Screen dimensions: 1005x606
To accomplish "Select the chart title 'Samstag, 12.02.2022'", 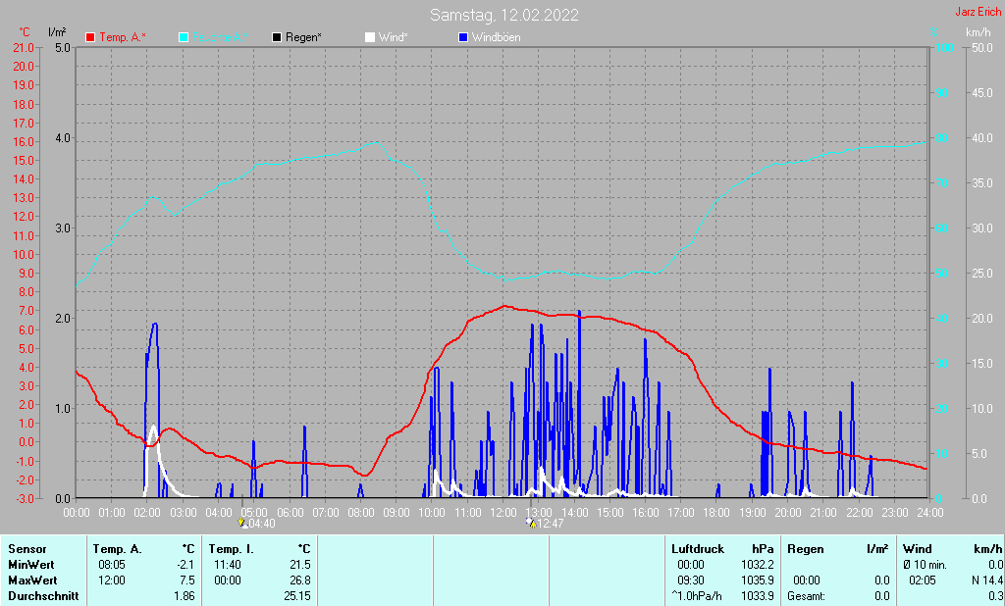I will 503,15.
